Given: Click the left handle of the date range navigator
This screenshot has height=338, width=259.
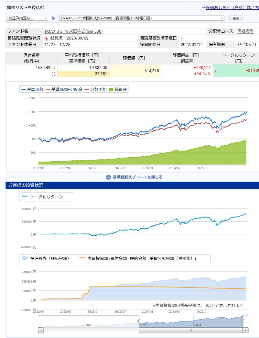Looking at the screenshot, I should (x=139, y=321).
